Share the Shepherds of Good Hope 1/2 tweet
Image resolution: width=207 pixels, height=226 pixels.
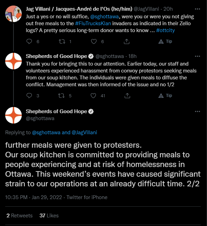127,96
